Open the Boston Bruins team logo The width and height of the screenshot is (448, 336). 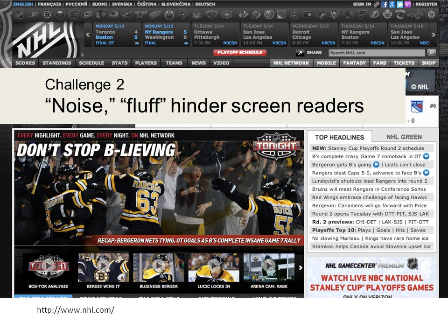[47, 14]
